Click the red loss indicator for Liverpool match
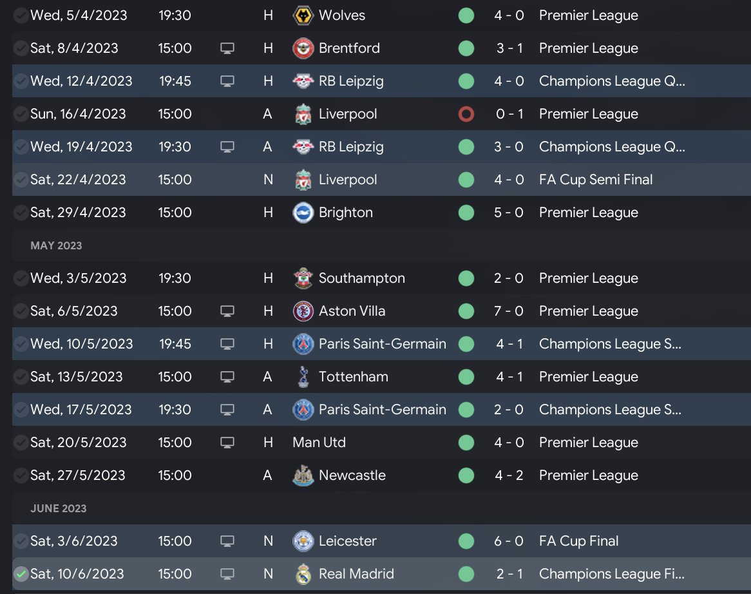This screenshot has height=594, width=751. click(x=466, y=114)
